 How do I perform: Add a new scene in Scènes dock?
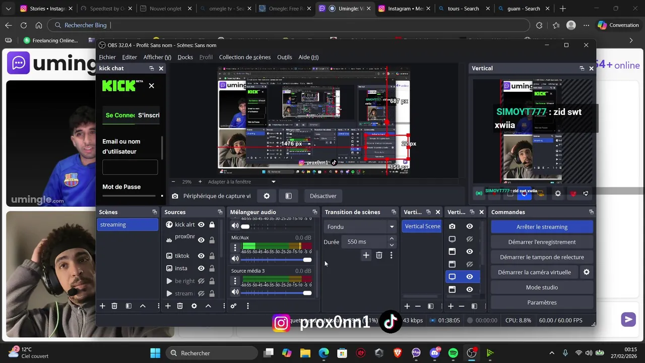[x=102, y=306]
